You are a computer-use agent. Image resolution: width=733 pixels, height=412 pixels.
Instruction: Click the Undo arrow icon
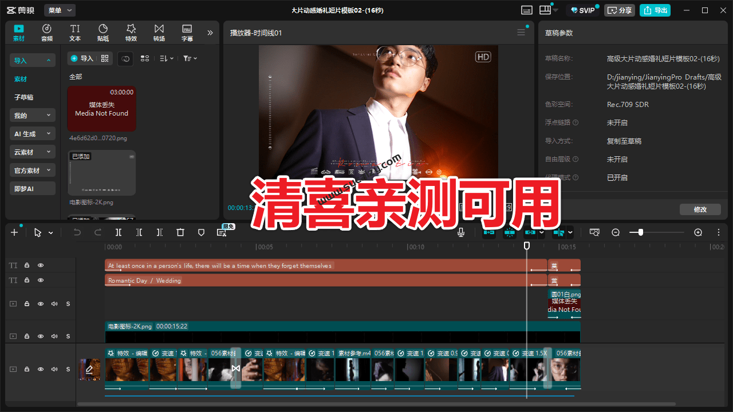point(77,232)
